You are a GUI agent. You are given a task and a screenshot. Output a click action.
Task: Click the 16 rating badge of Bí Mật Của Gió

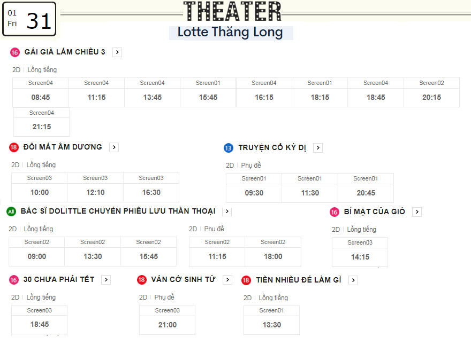[334, 212]
